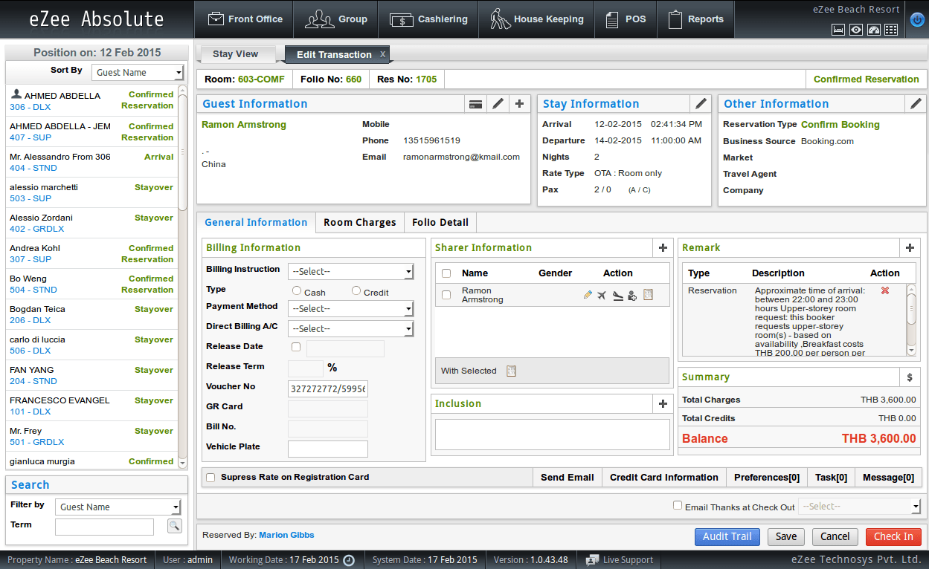Switch to the Room Charges tab

point(360,222)
